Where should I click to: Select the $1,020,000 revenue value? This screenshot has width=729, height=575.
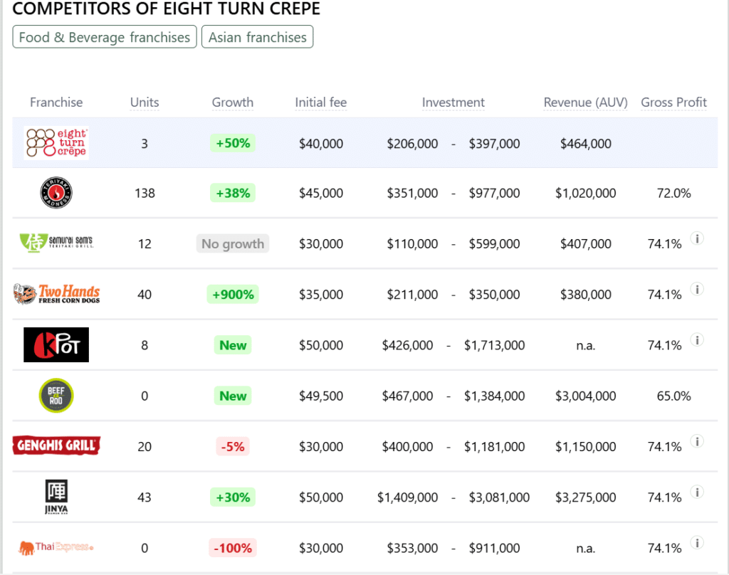point(586,193)
